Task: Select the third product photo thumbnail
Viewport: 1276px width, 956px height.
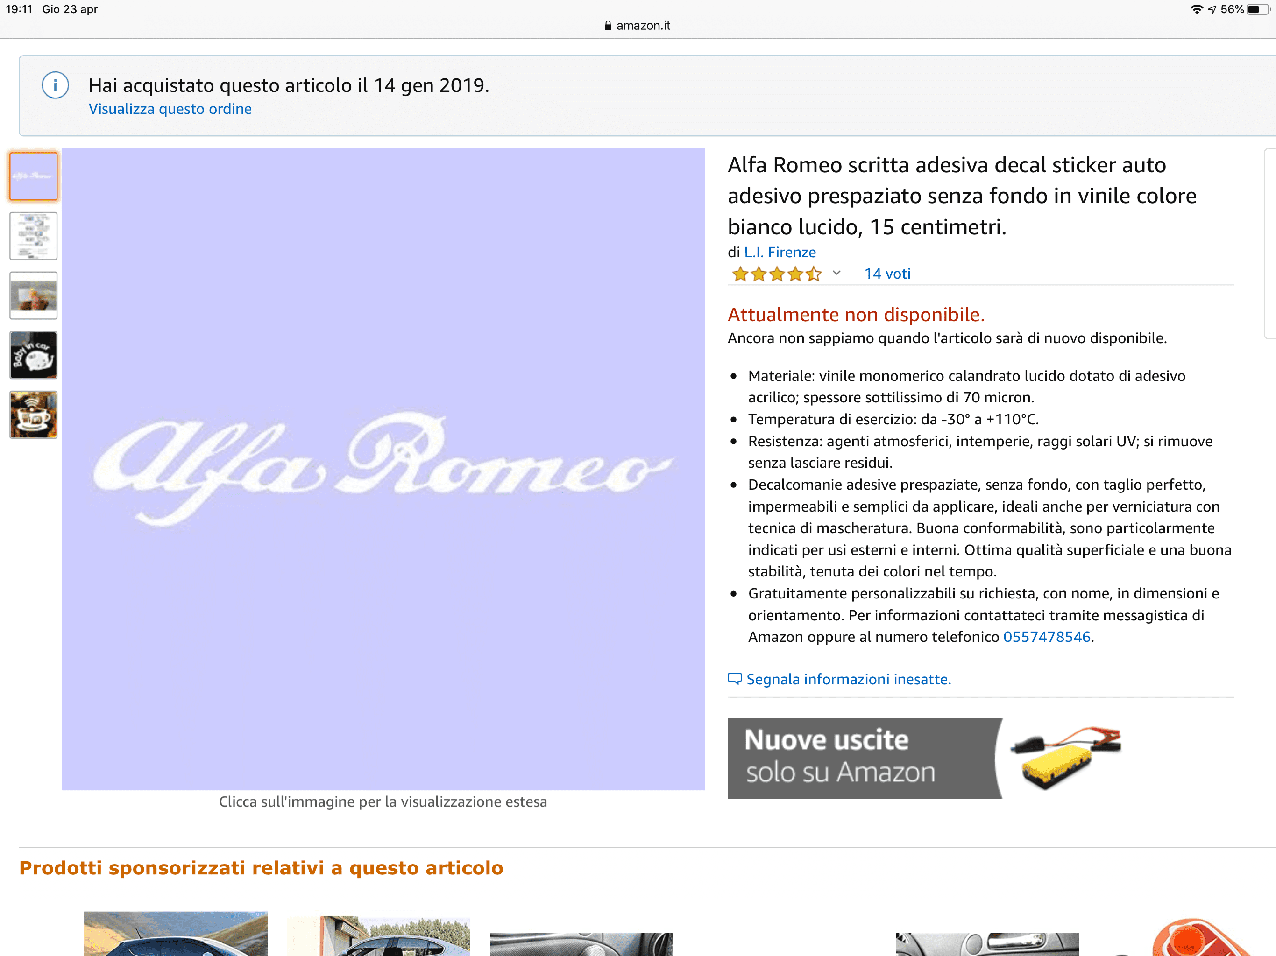Action: [34, 295]
